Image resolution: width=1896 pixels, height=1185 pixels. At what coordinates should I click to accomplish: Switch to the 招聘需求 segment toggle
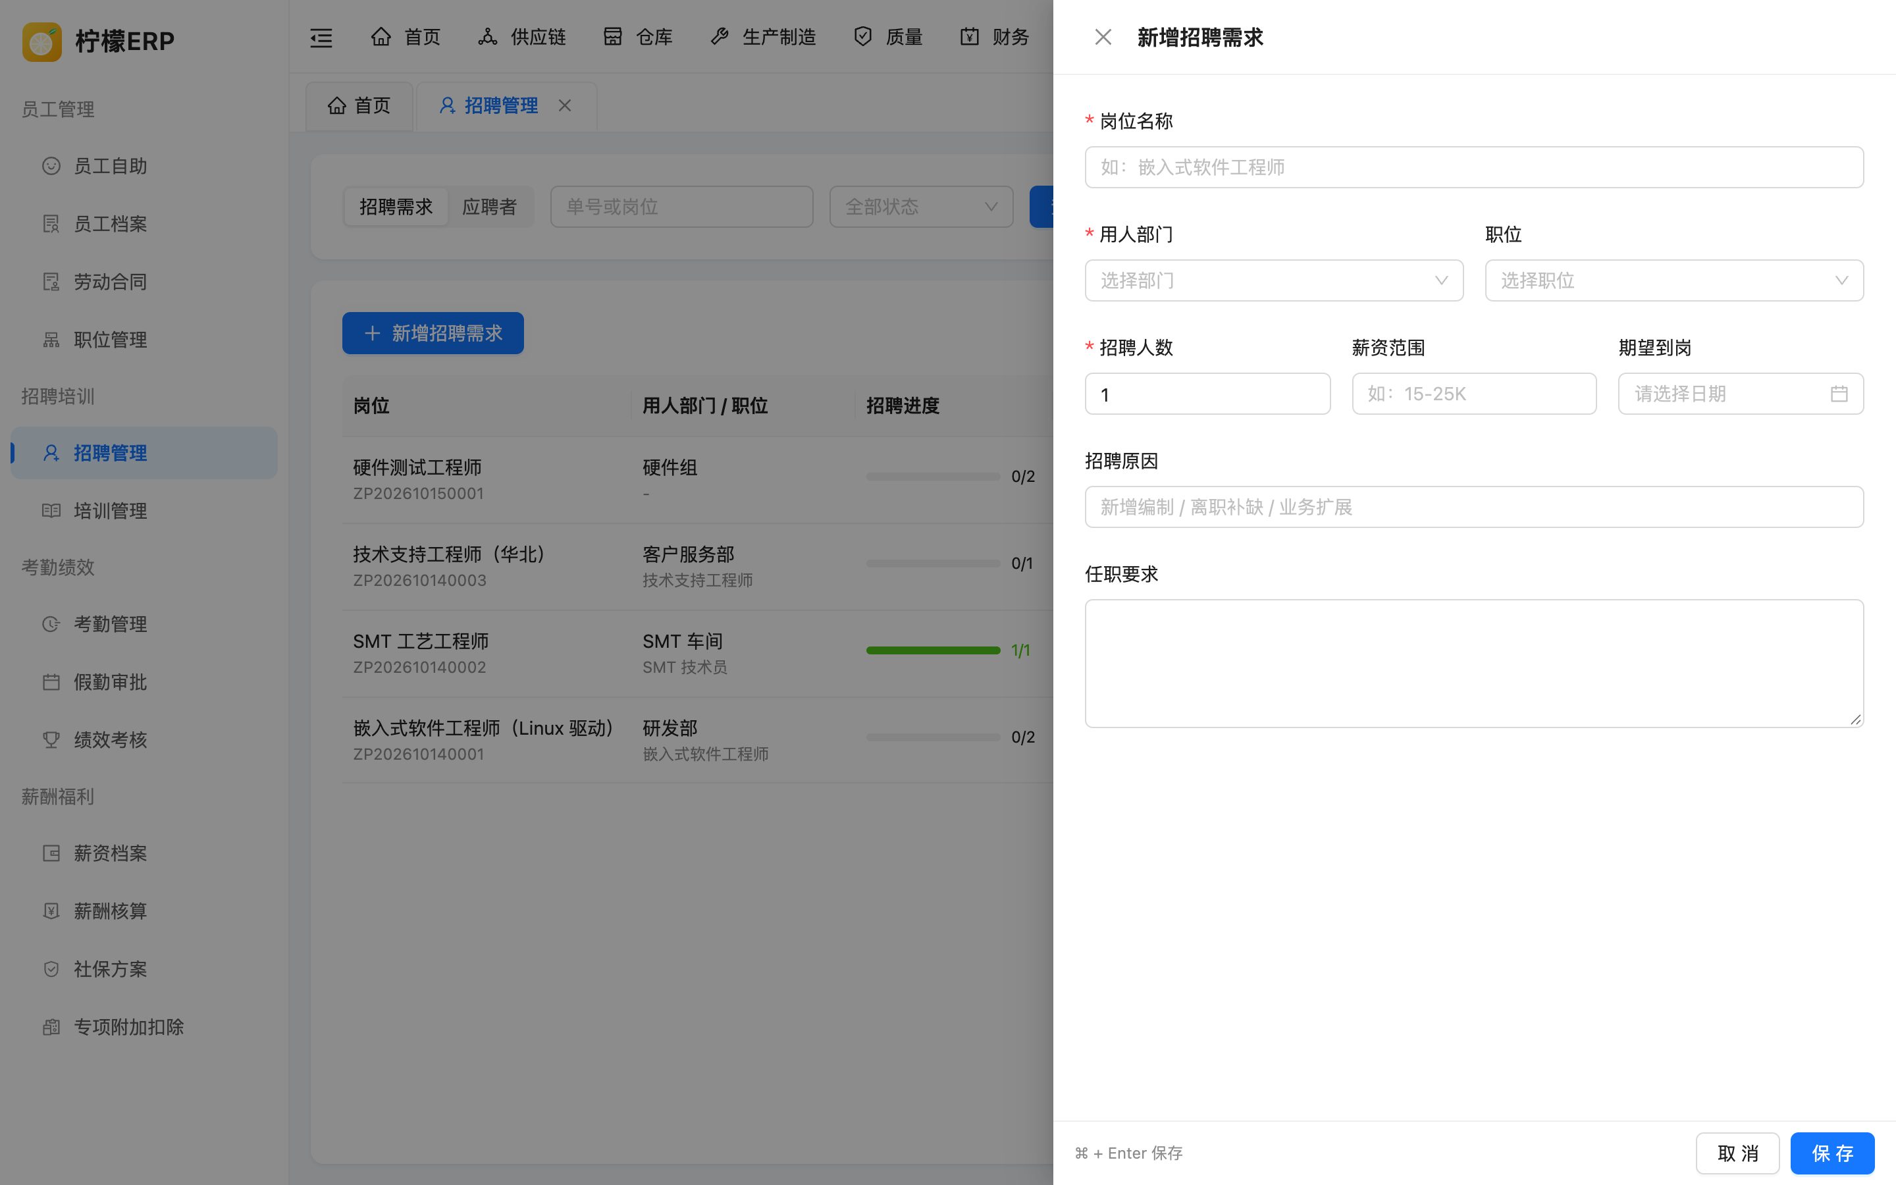coord(396,207)
